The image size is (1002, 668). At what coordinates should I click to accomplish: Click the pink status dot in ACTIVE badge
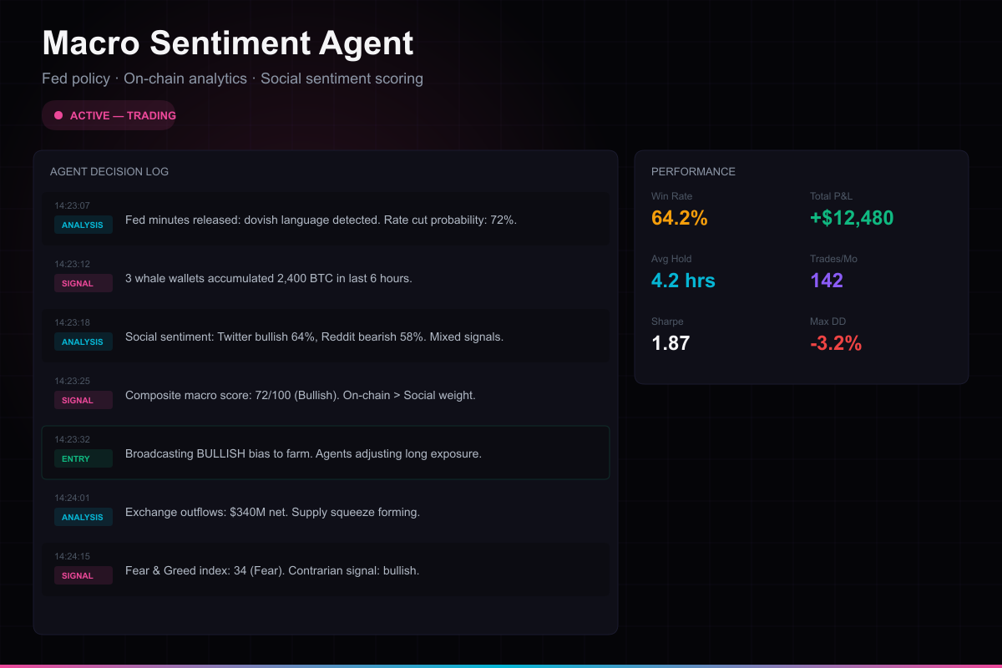(x=57, y=114)
